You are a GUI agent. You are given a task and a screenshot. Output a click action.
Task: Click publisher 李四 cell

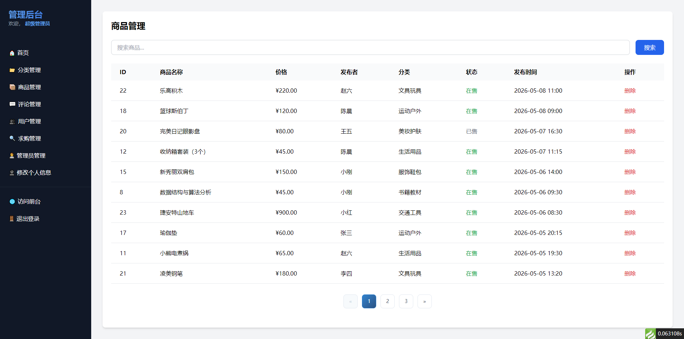click(346, 273)
